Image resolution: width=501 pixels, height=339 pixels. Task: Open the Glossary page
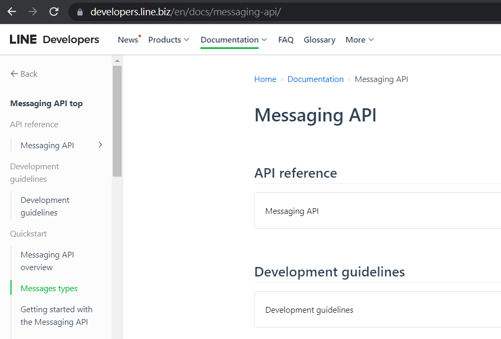(x=319, y=40)
